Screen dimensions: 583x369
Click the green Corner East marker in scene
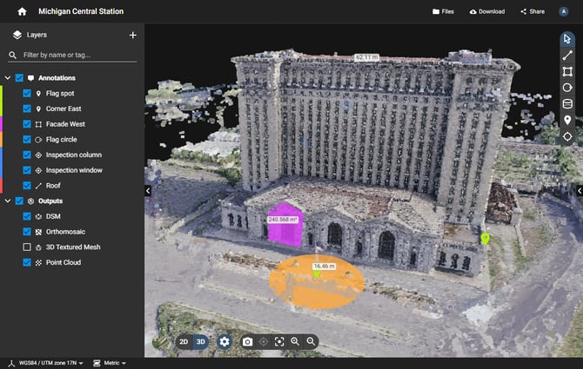point(485,239)
